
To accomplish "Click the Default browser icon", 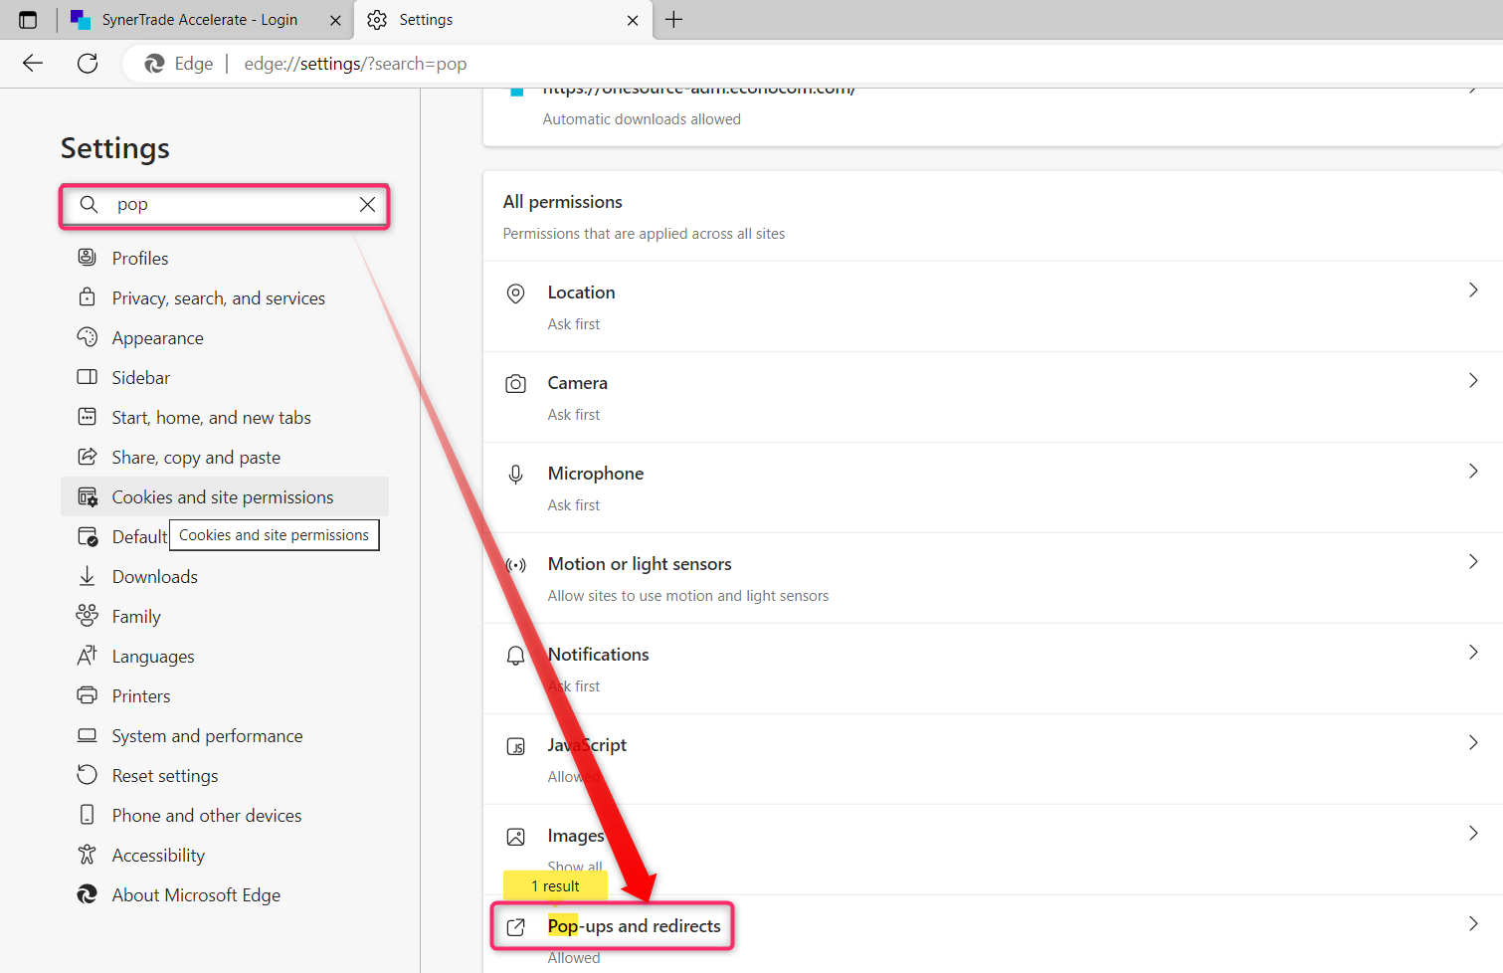I will [x=88, y=537].
